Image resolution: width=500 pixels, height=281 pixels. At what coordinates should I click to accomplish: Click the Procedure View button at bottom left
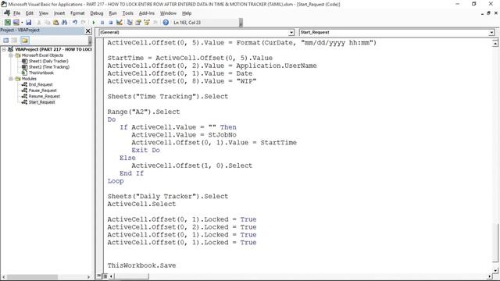(99, 276)
